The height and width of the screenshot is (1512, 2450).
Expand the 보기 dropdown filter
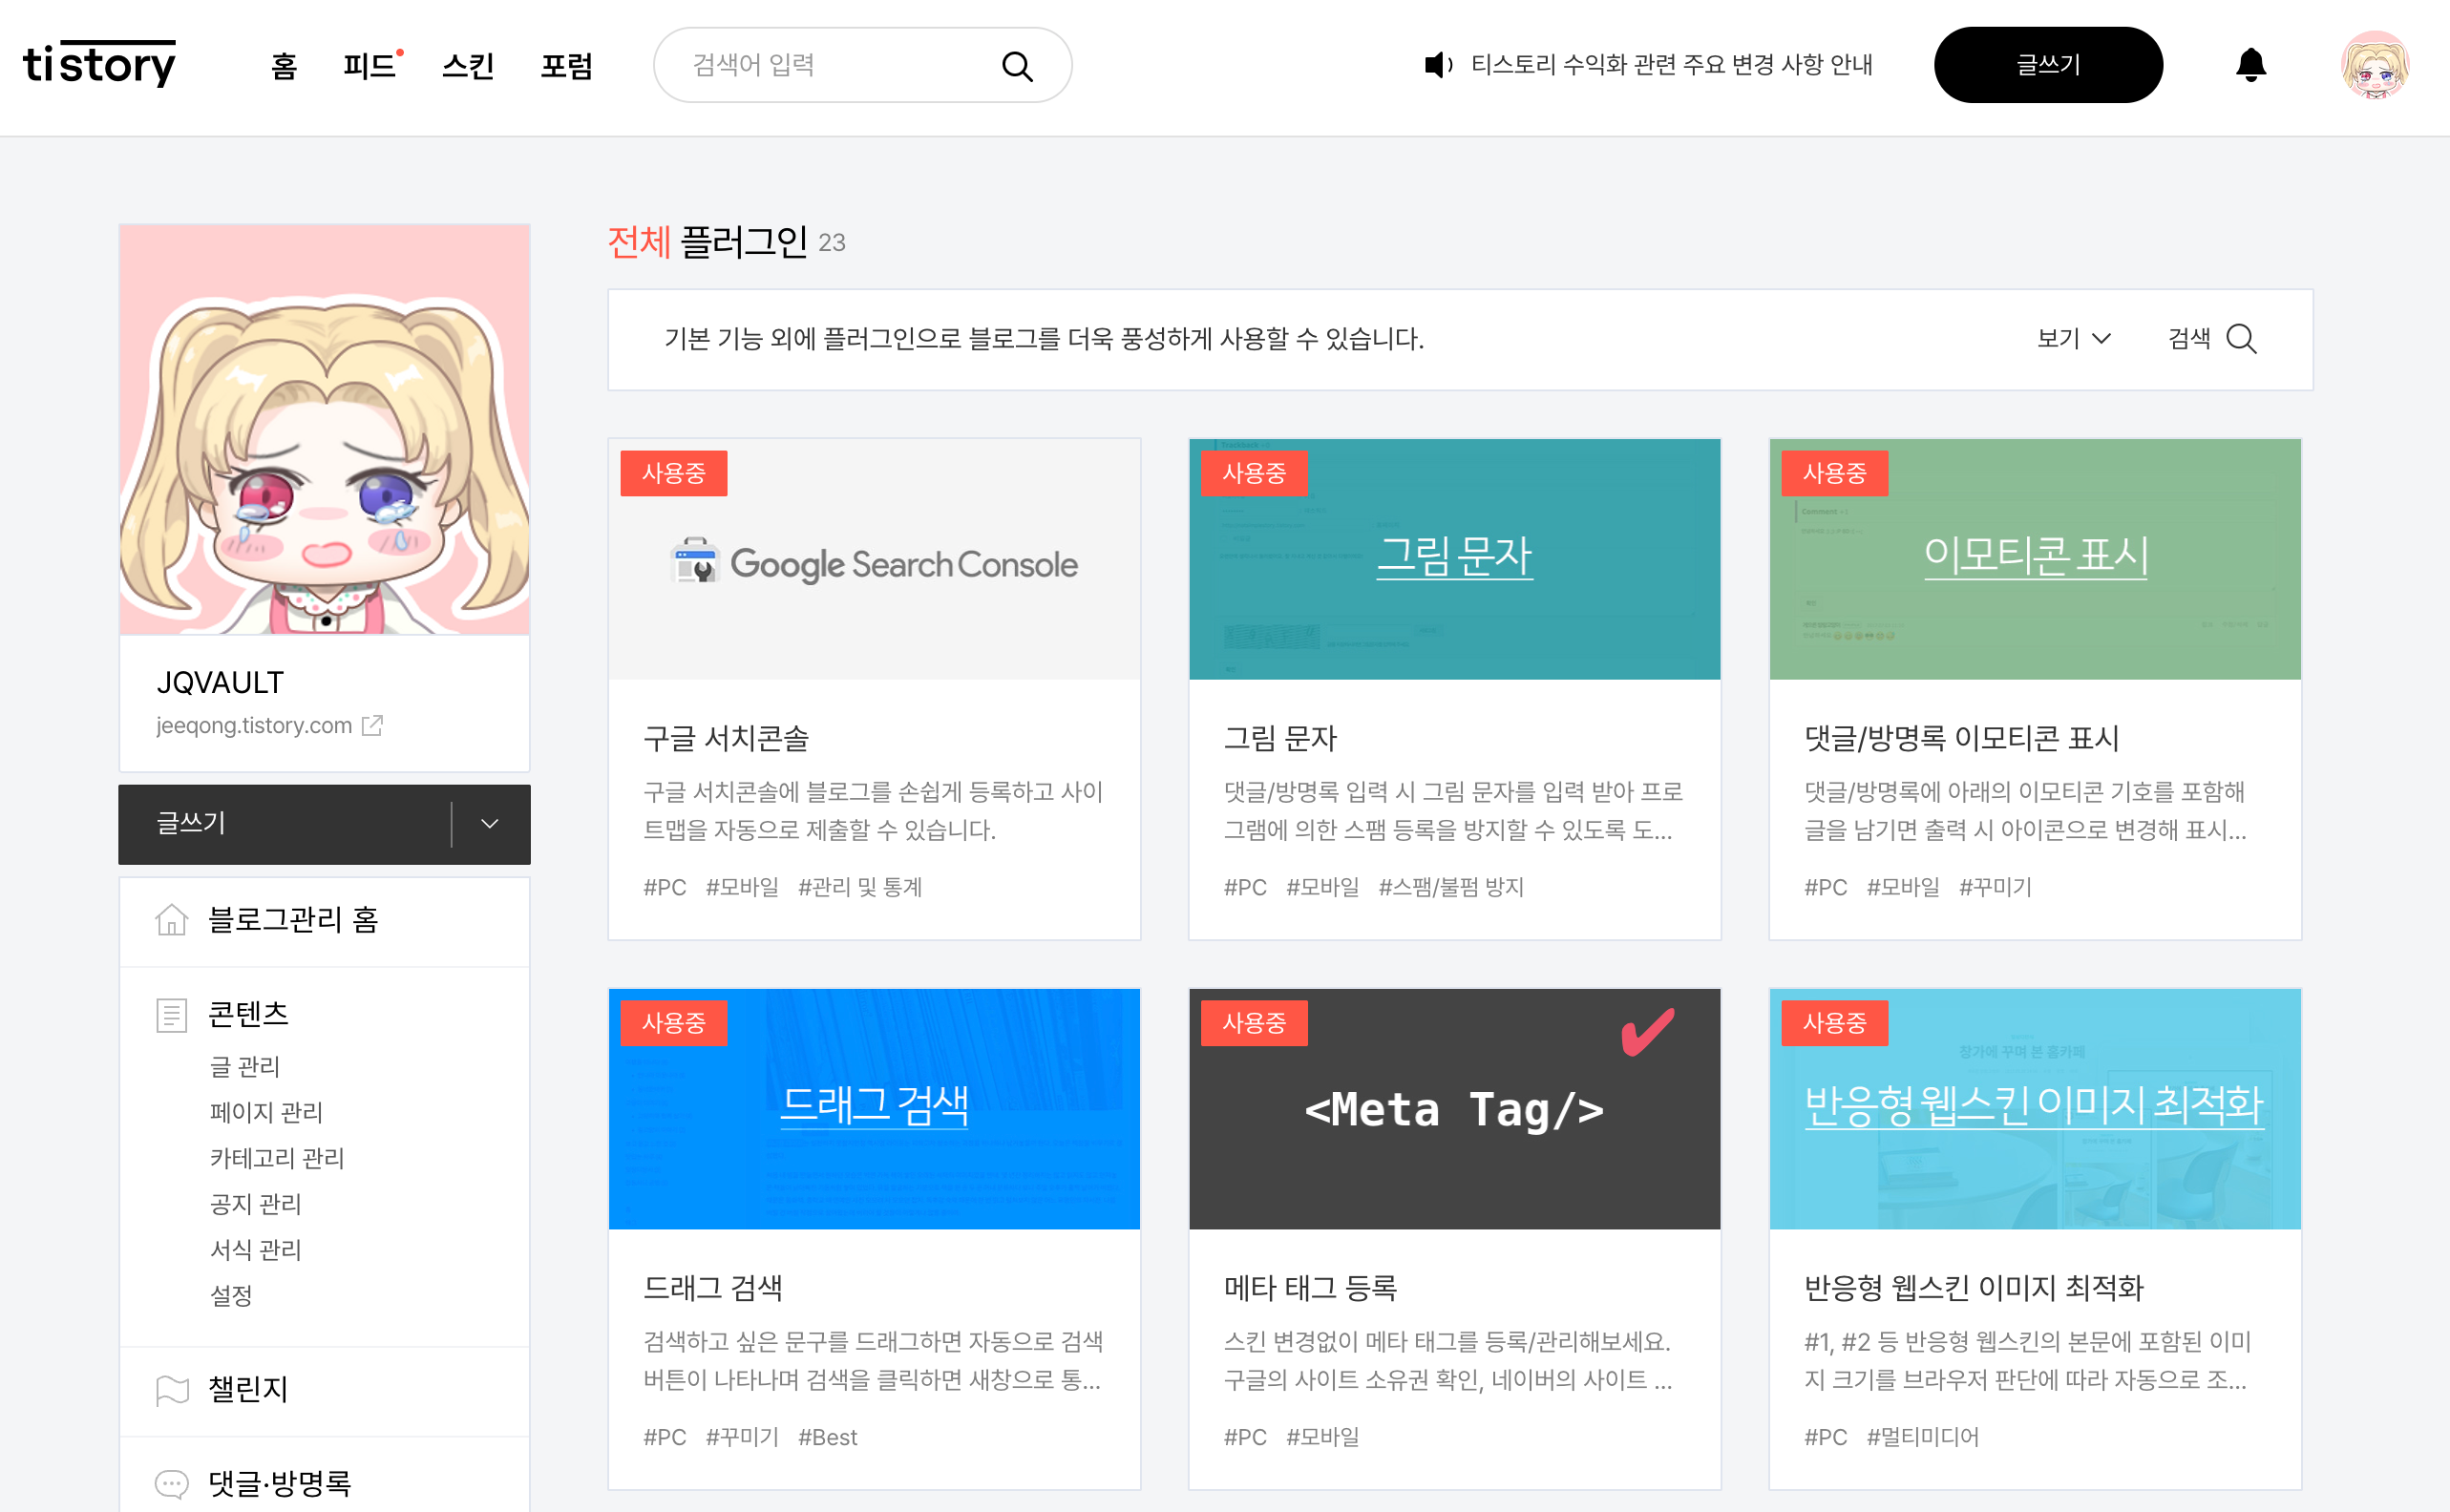2073,339
